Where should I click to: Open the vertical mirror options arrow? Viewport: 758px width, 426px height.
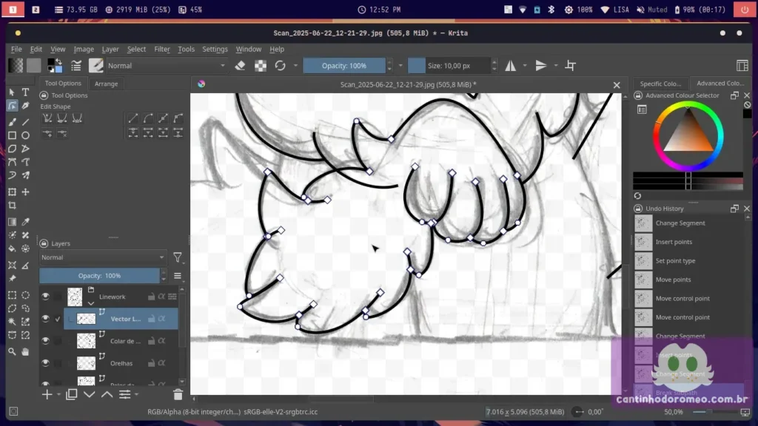(556, 66)
